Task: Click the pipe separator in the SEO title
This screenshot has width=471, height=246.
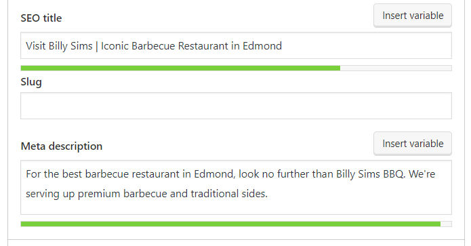Action: [97, 46]
